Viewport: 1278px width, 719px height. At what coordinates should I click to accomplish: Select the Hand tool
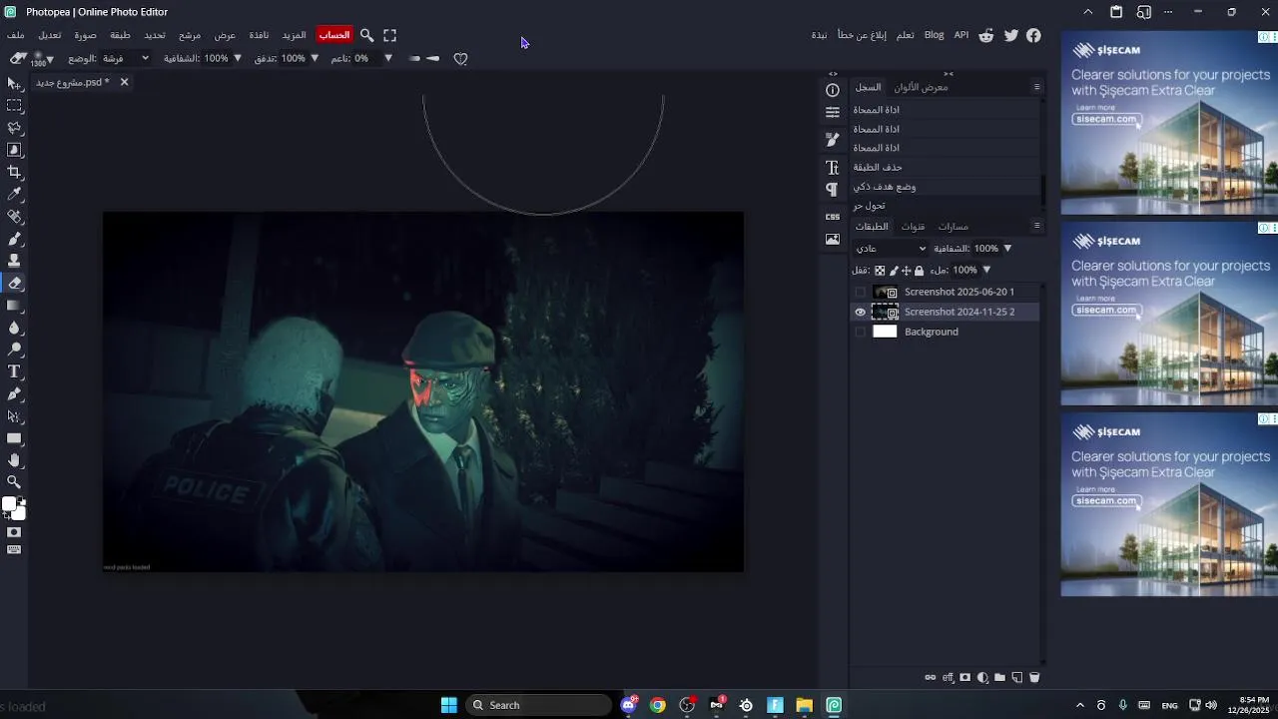(14, 460)
